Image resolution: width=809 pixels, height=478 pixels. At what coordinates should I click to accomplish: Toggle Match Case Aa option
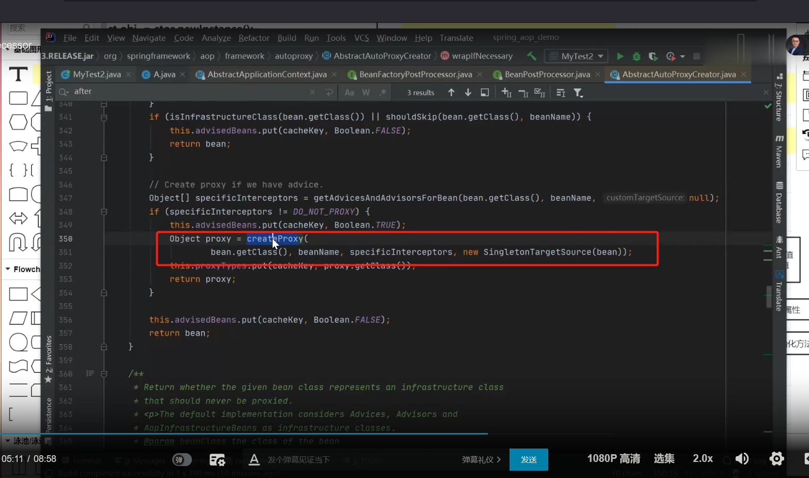(350, 93)
